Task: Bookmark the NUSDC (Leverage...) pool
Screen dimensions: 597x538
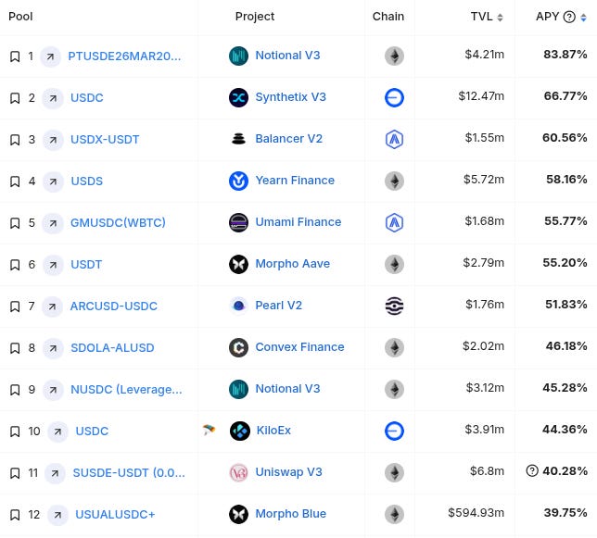Action: [x=15, y=390]
